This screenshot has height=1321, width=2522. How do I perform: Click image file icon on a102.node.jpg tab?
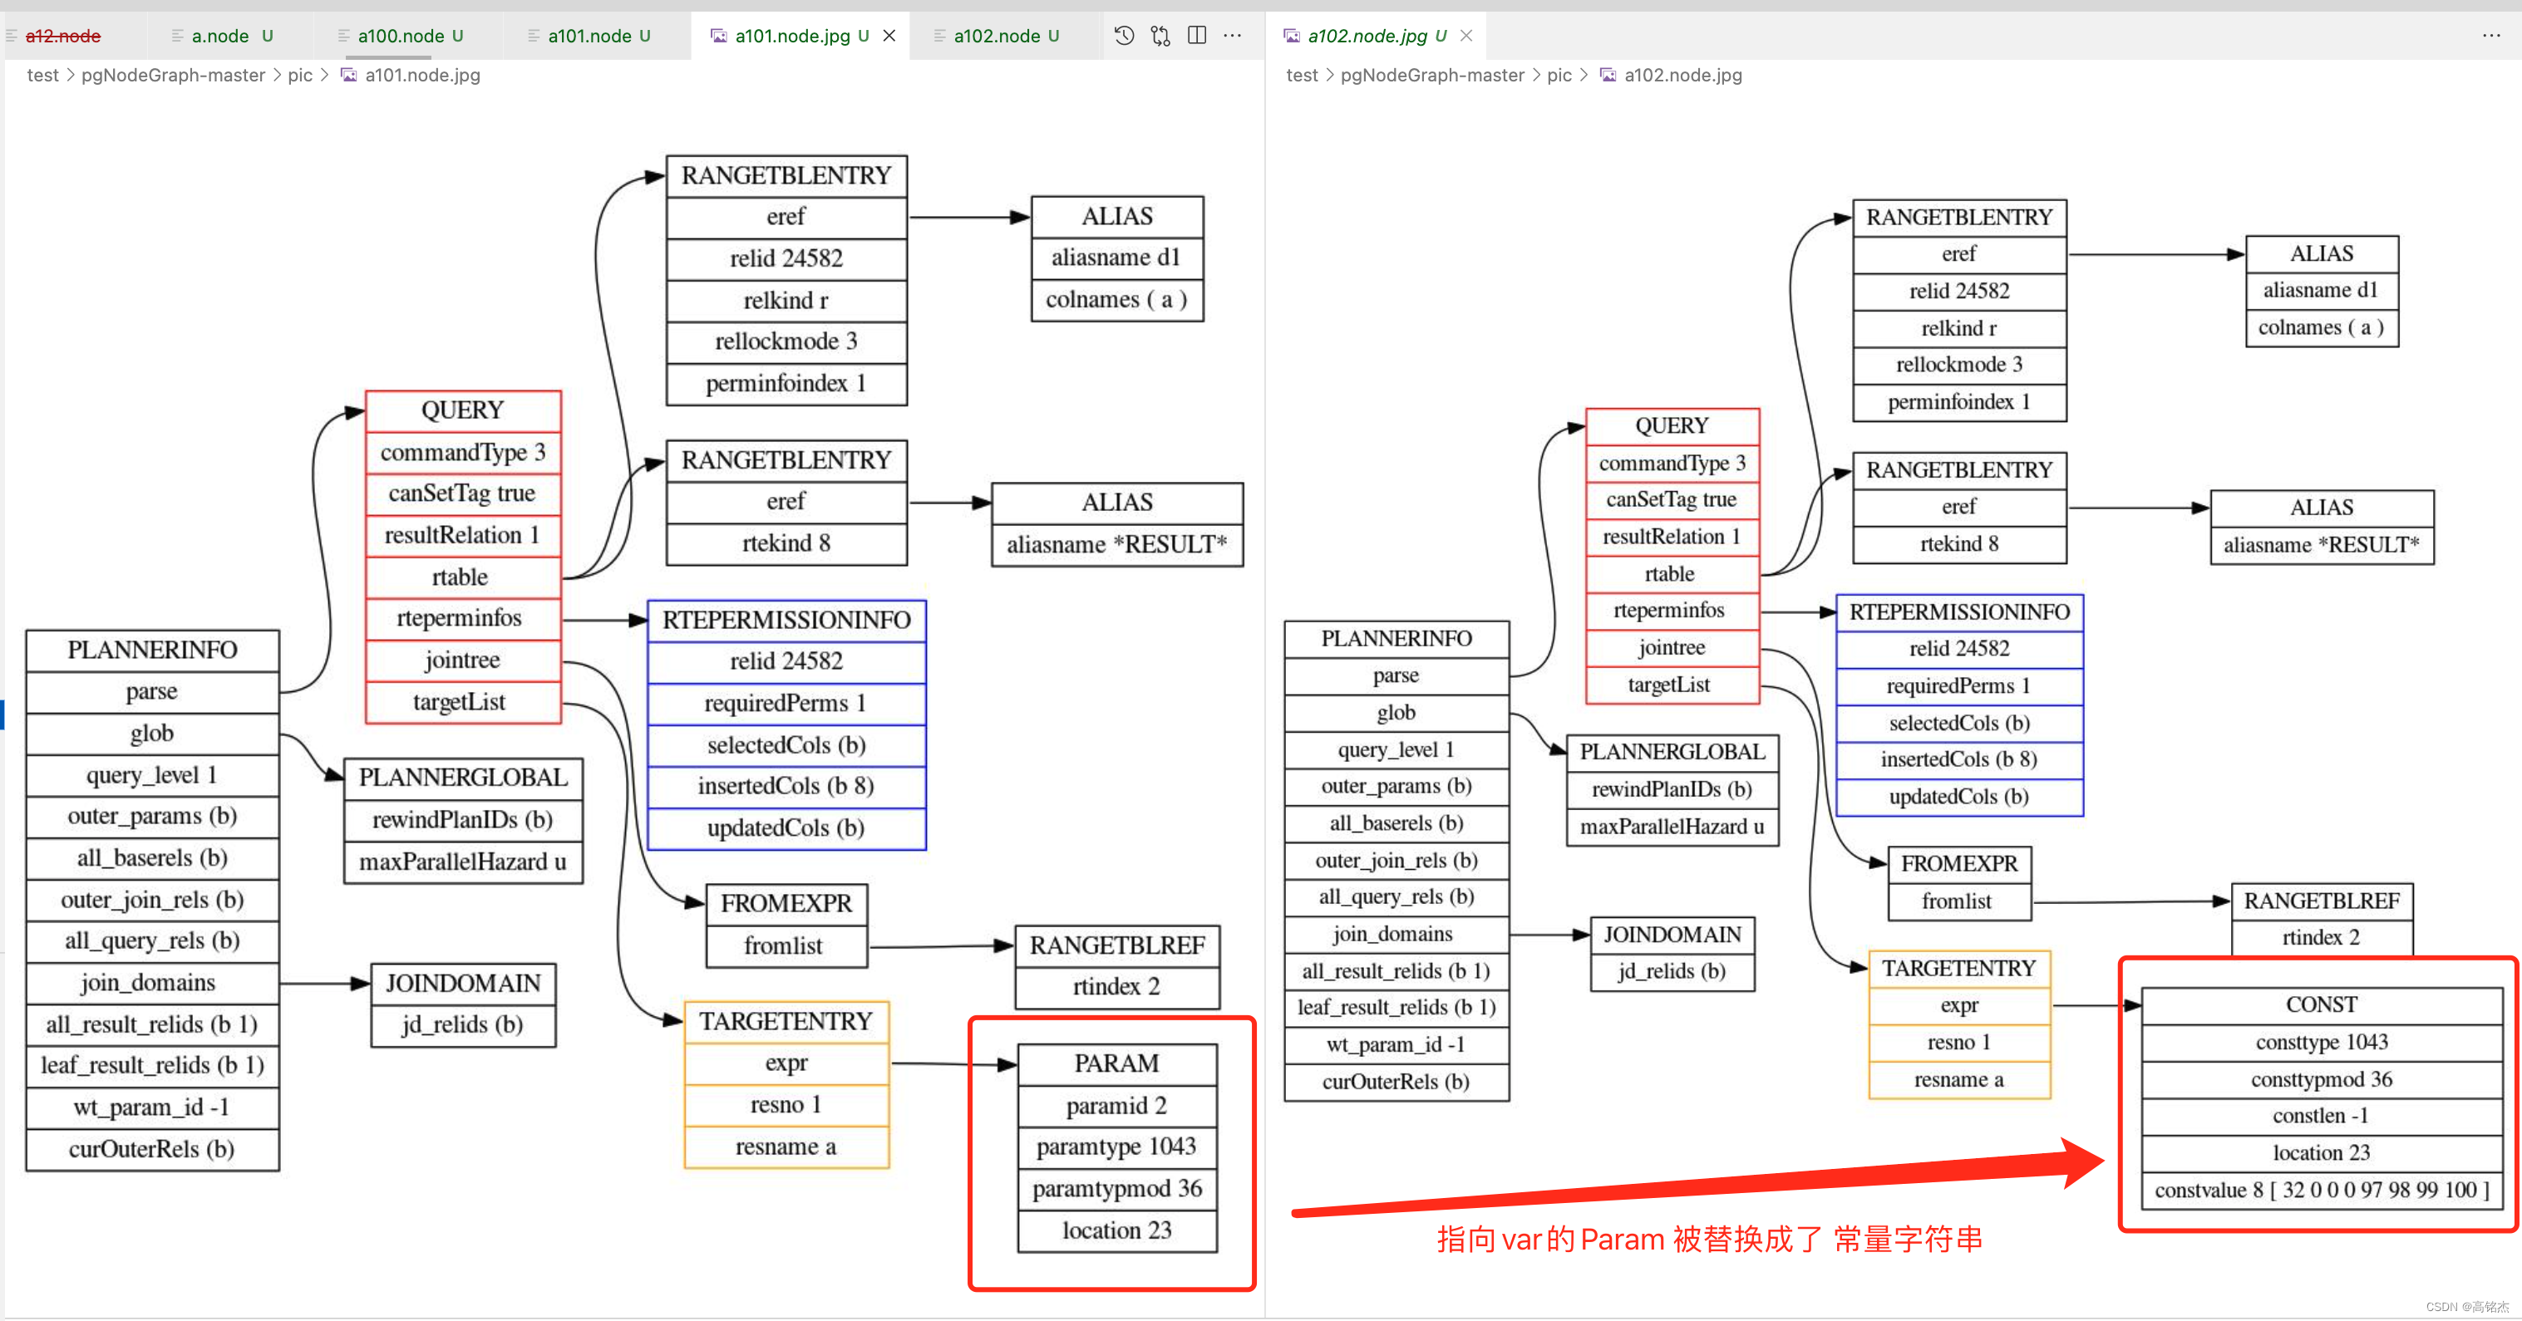click(x=1292, y=37)
